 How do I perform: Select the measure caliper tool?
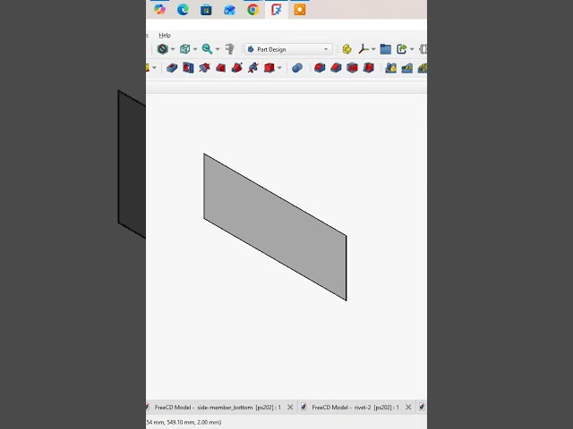230,49
